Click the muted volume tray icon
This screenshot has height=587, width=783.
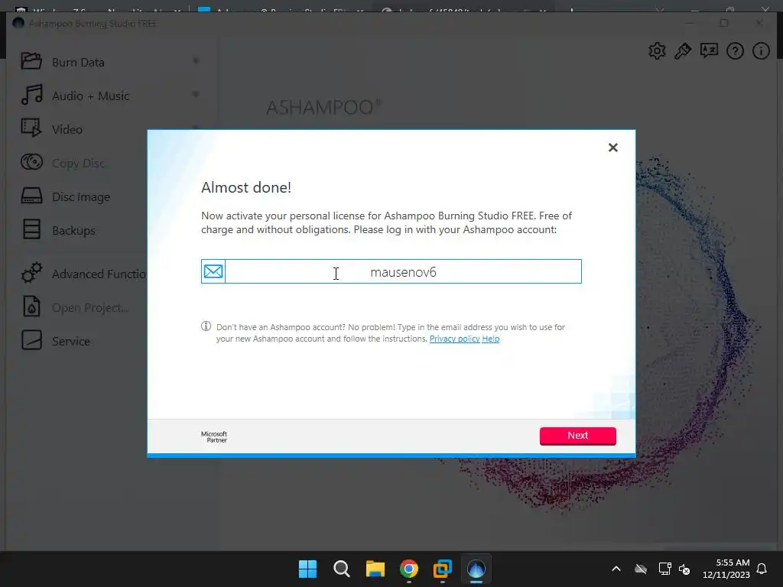click(x=684, y=569)
